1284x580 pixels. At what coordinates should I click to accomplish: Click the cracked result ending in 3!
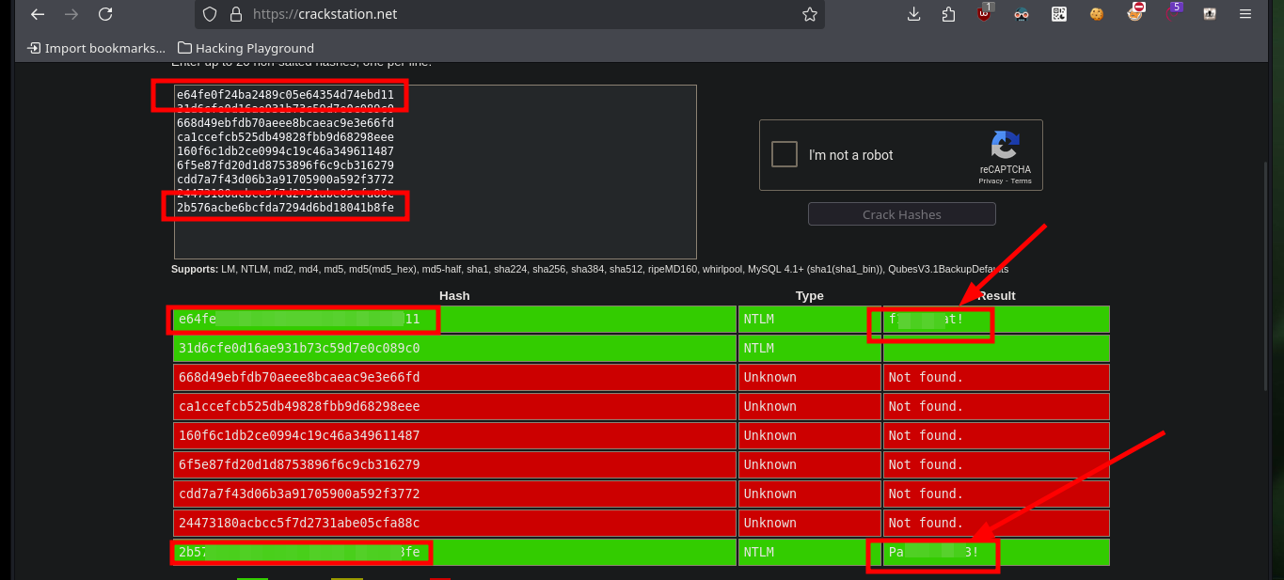pyautogui.click(x=933, y=552)
